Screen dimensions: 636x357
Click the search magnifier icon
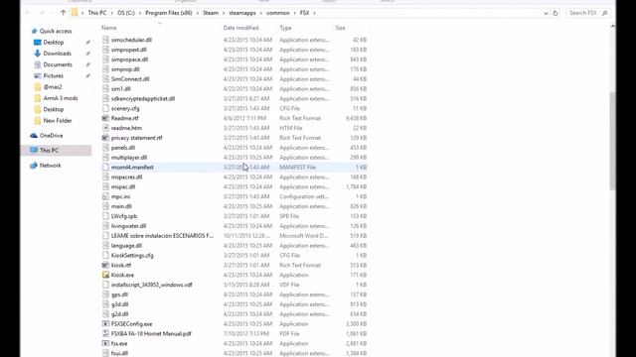point(605,13)
